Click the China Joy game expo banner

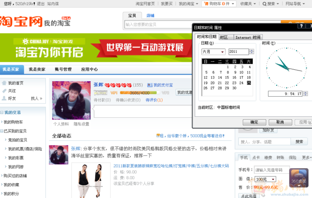click(x=96, y=48)
